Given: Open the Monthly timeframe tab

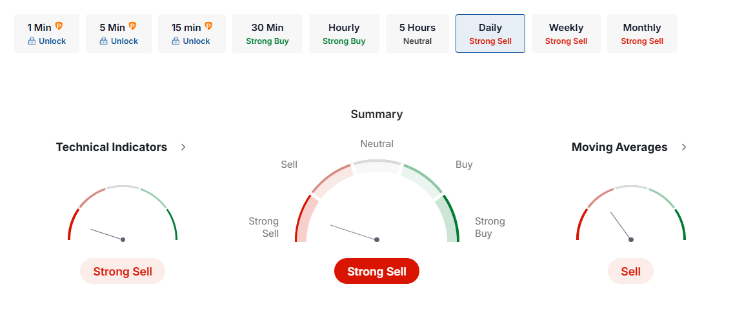Looking at the screenshot, I should tap(642, 34).
